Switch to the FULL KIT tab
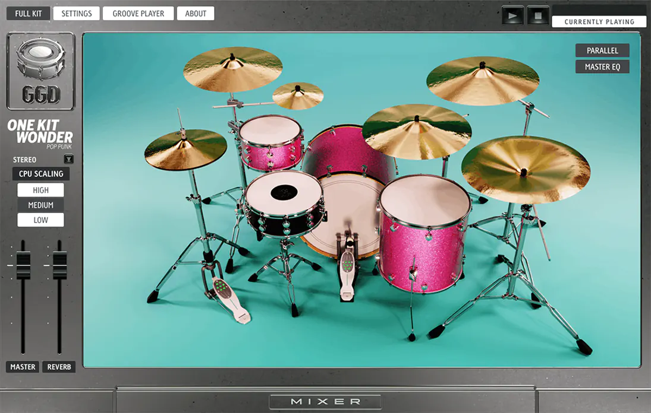Viewport: 651px width, 413px height. tap(27, 12)
